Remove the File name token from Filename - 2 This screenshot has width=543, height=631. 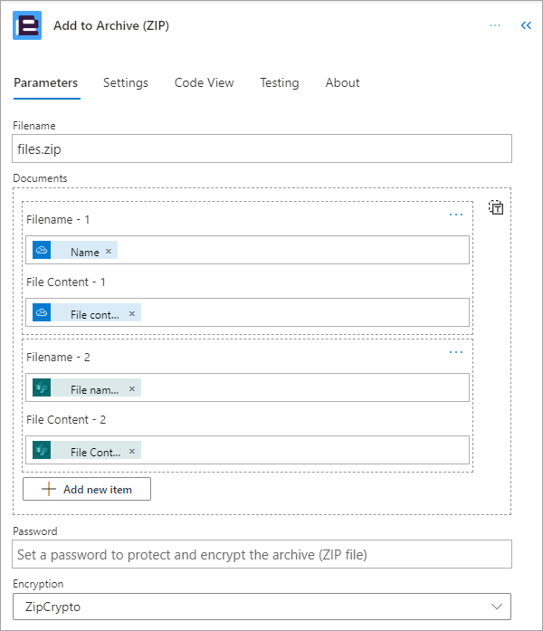(132, 388)
